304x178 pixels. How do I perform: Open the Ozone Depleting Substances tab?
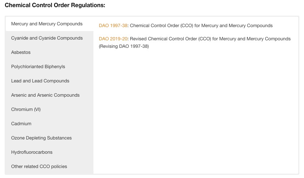(49, 138)
